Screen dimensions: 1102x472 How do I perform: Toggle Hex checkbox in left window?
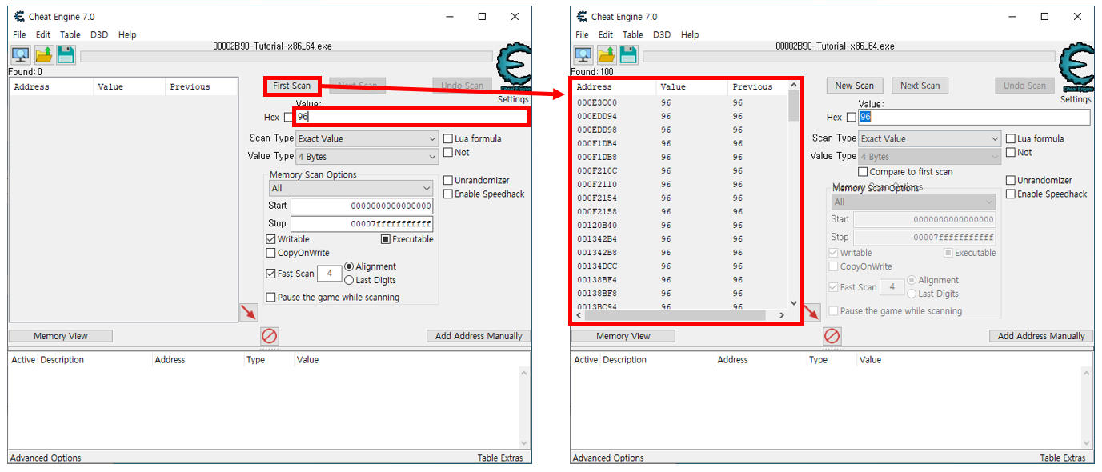288,118
